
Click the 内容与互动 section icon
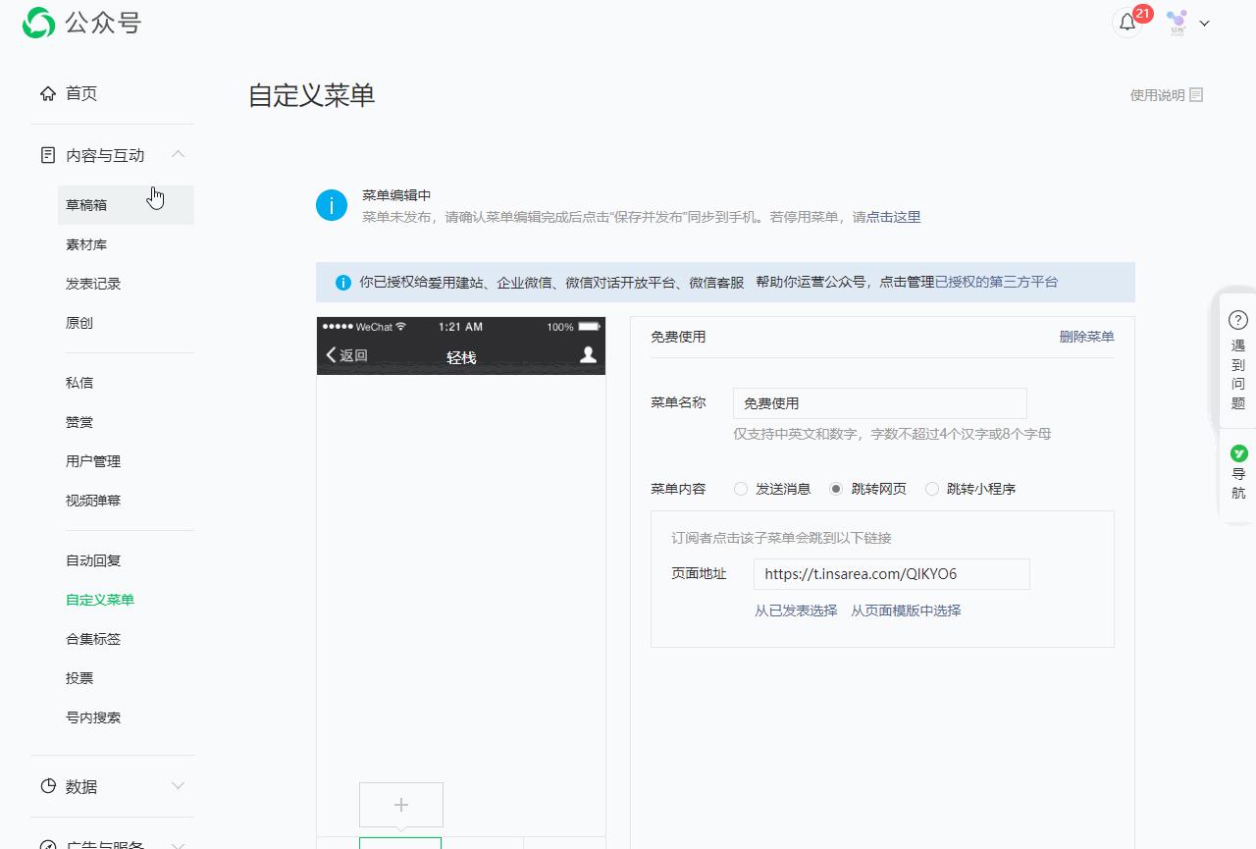tap(46, 154)
